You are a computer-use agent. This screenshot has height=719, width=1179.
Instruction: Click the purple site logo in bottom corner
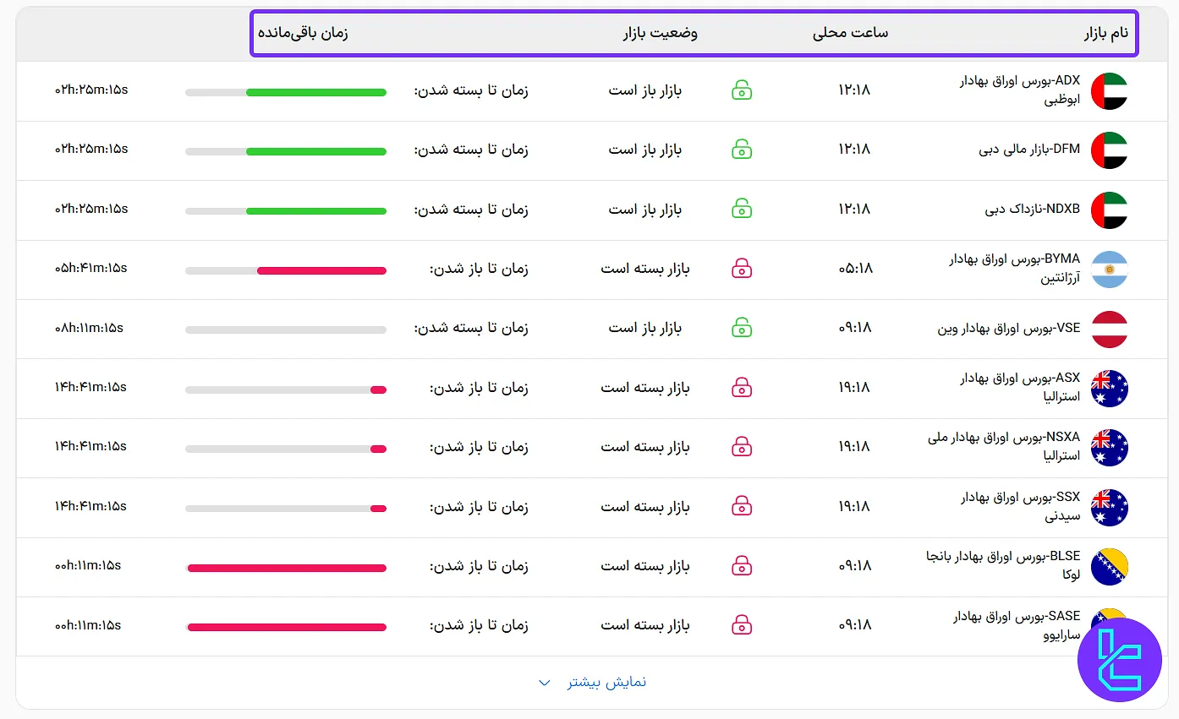point(1120,660)
